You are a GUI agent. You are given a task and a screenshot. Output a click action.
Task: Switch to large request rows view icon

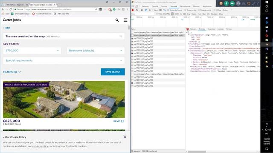(160, 10)
